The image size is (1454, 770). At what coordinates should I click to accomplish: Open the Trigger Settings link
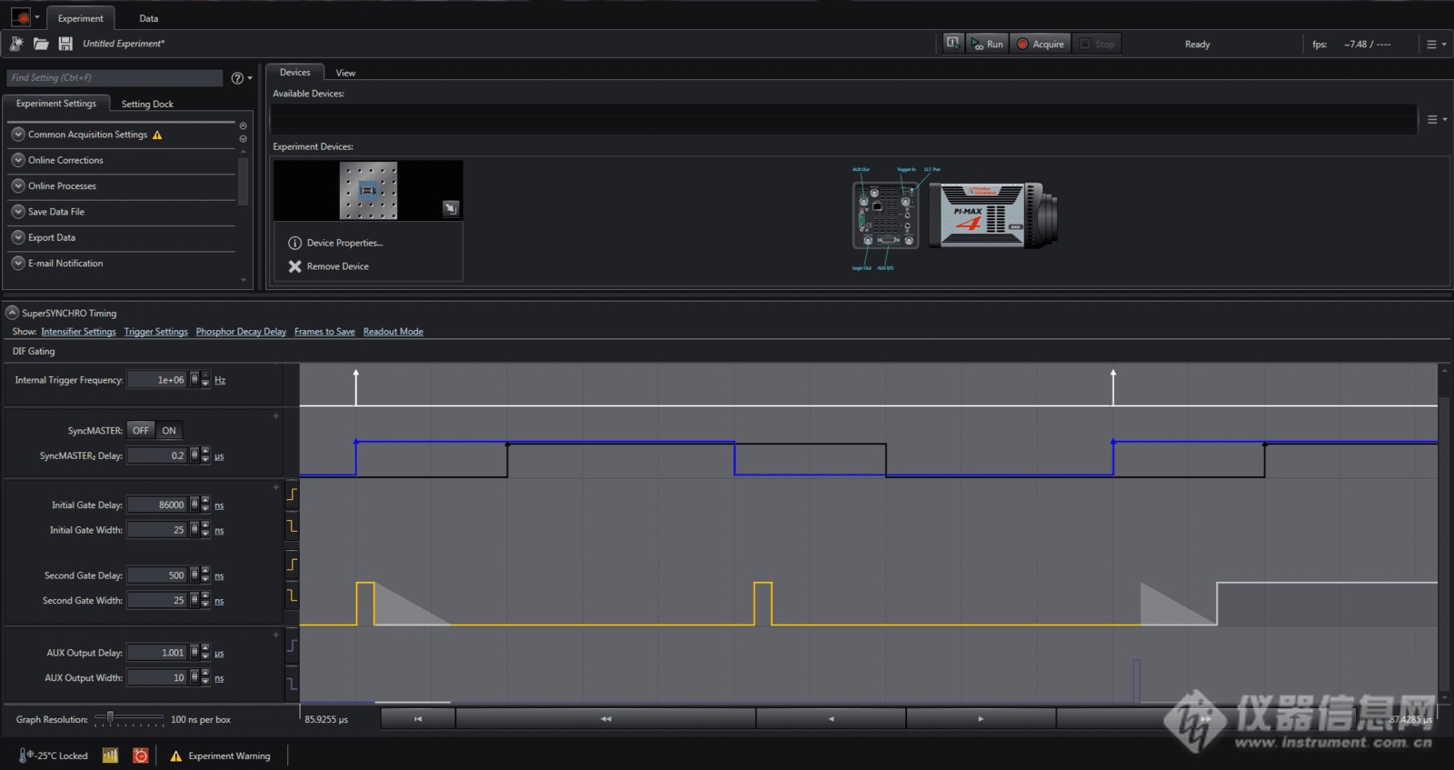pyautogui.click(x=156, y=332)
